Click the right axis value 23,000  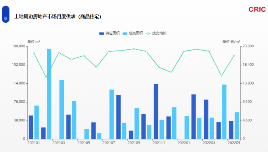248,46
